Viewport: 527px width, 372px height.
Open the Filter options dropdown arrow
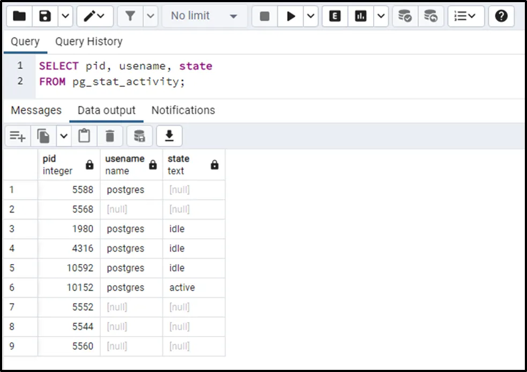[x=151, y=16]
